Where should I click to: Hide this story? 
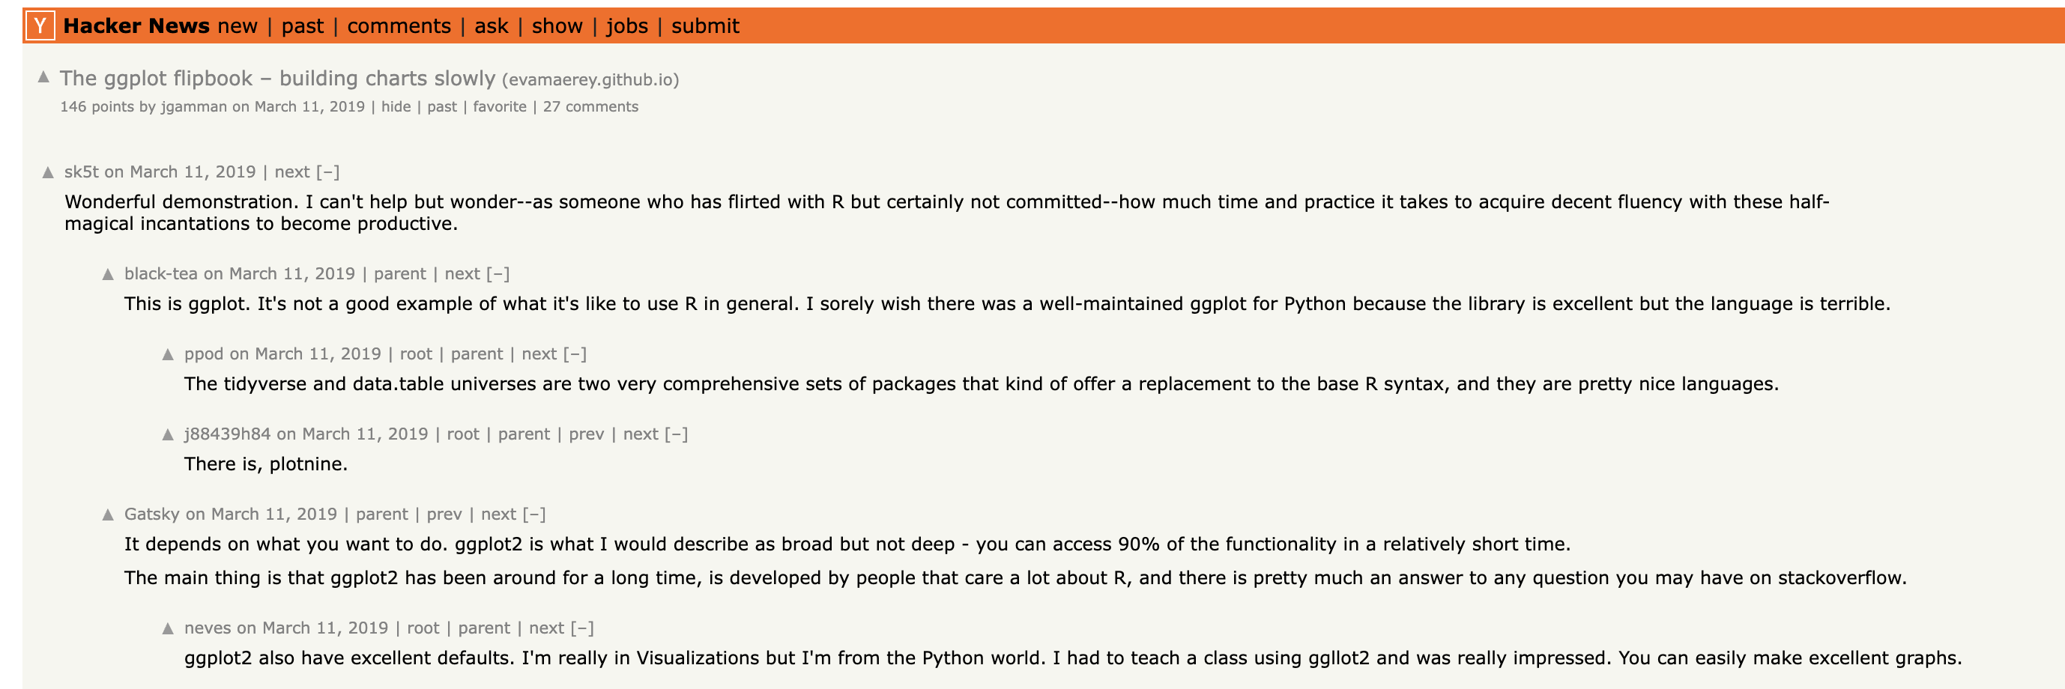tap(396, 106)
